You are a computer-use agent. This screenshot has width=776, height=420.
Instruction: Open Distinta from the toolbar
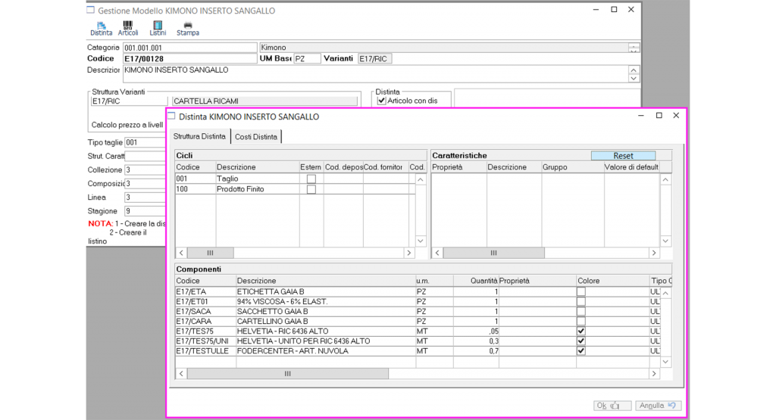click(101, 29)
